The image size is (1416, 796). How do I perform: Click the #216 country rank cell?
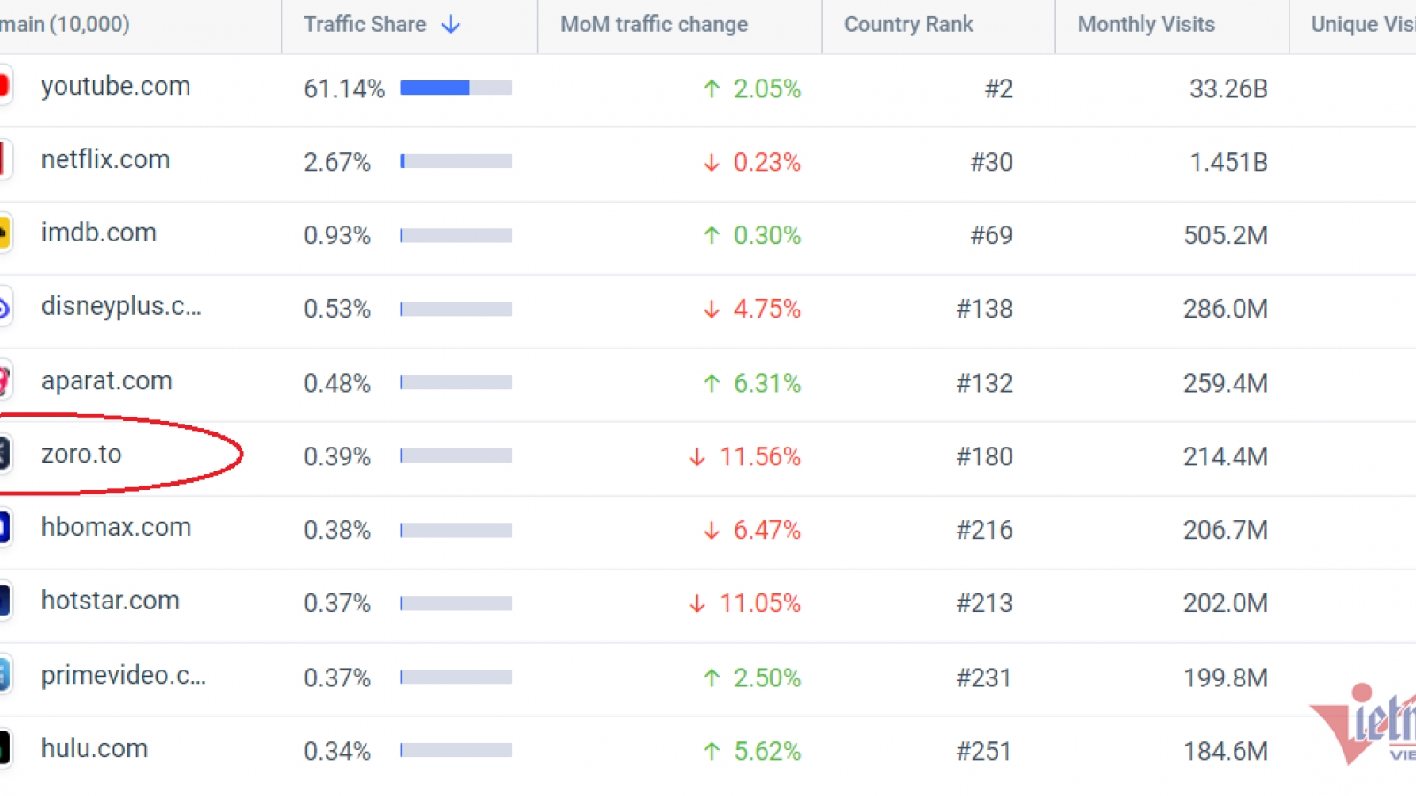985,530
